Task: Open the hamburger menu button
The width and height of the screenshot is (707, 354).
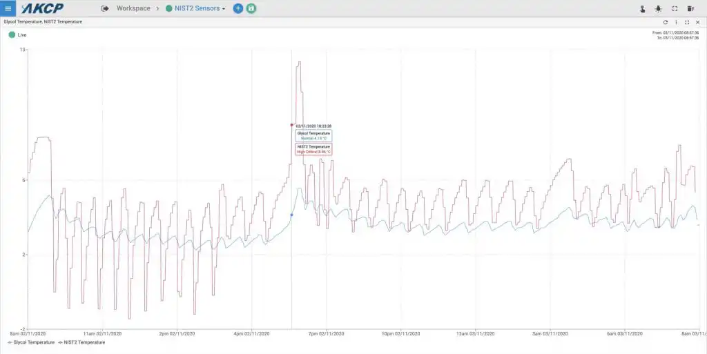Action: tap(8, 8)
